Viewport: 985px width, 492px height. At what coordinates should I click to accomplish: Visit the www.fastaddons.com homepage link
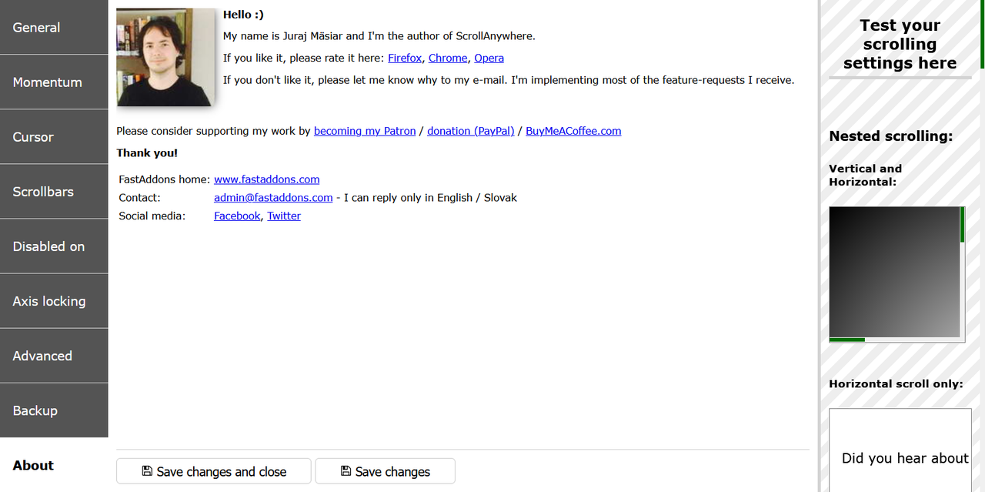pyautogui.click(x=267, y=179)
